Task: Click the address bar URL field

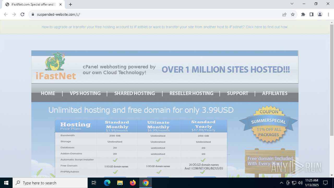Action: coord(157,14)
